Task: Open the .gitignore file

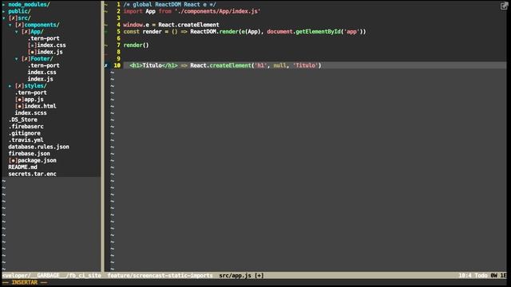Action: (25, 133)
